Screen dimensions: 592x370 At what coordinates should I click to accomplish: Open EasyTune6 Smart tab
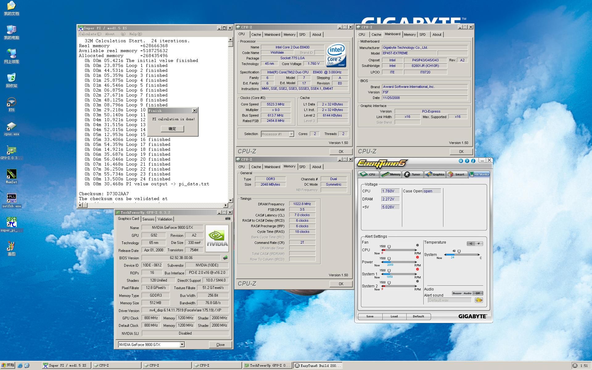pyautogui.click(x=457, y=175)
